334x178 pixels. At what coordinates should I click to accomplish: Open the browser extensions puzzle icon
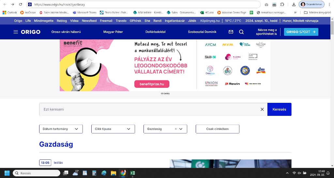(282, 5)
